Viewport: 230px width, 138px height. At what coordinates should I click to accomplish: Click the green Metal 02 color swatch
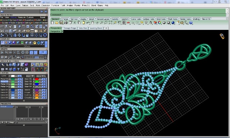click(13, 81)
